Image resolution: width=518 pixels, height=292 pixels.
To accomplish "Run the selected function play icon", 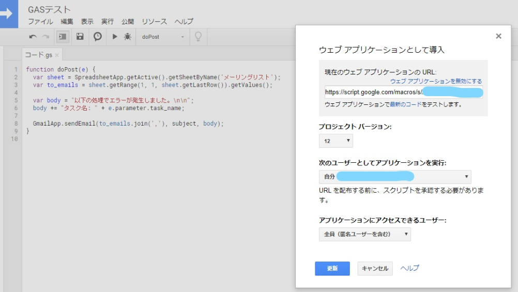I will 115,37.
